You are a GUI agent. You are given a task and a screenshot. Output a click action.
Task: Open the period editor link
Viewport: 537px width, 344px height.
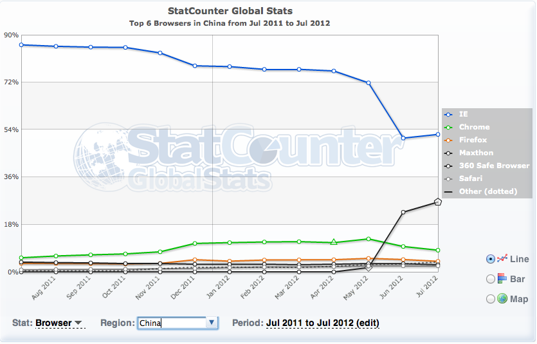tap(322, 323)
